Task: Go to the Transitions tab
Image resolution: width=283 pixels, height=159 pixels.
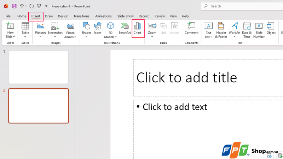Action: pyautogui.click(x=81, y=16)
